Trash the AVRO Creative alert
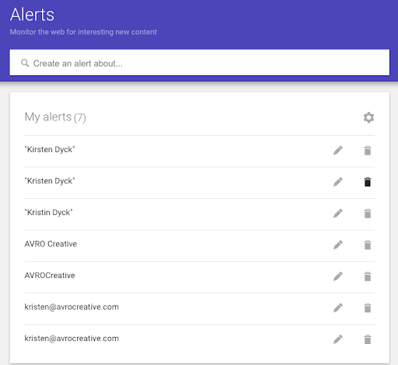Viewport: 398px width, 365px height. [368, 245]
